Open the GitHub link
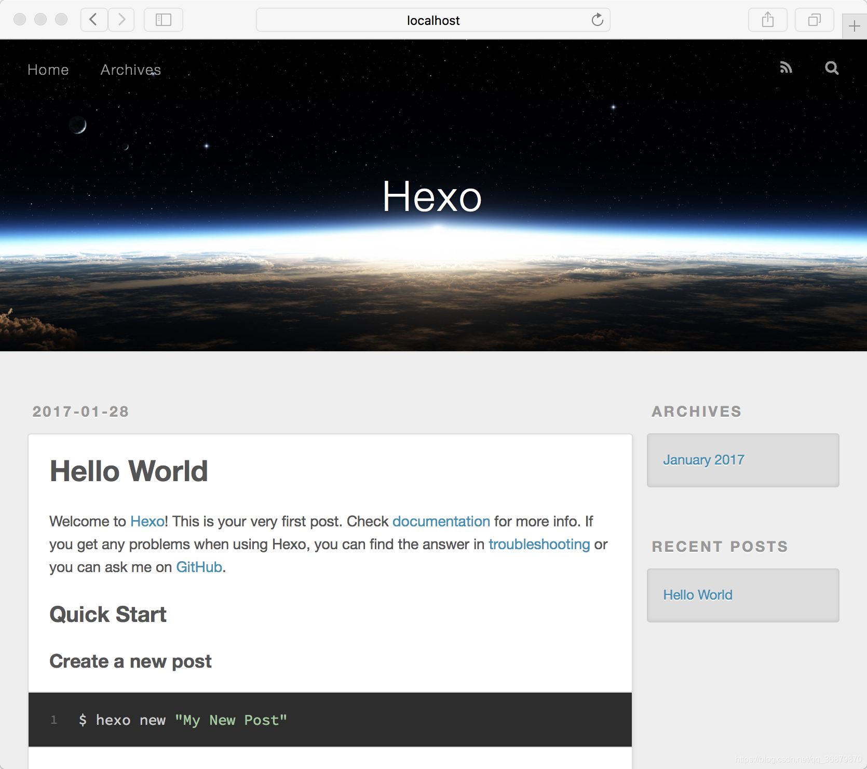Image resolution: width=867 pixels, height=769 pixels. pyautogui.click(x=199, y=567)
